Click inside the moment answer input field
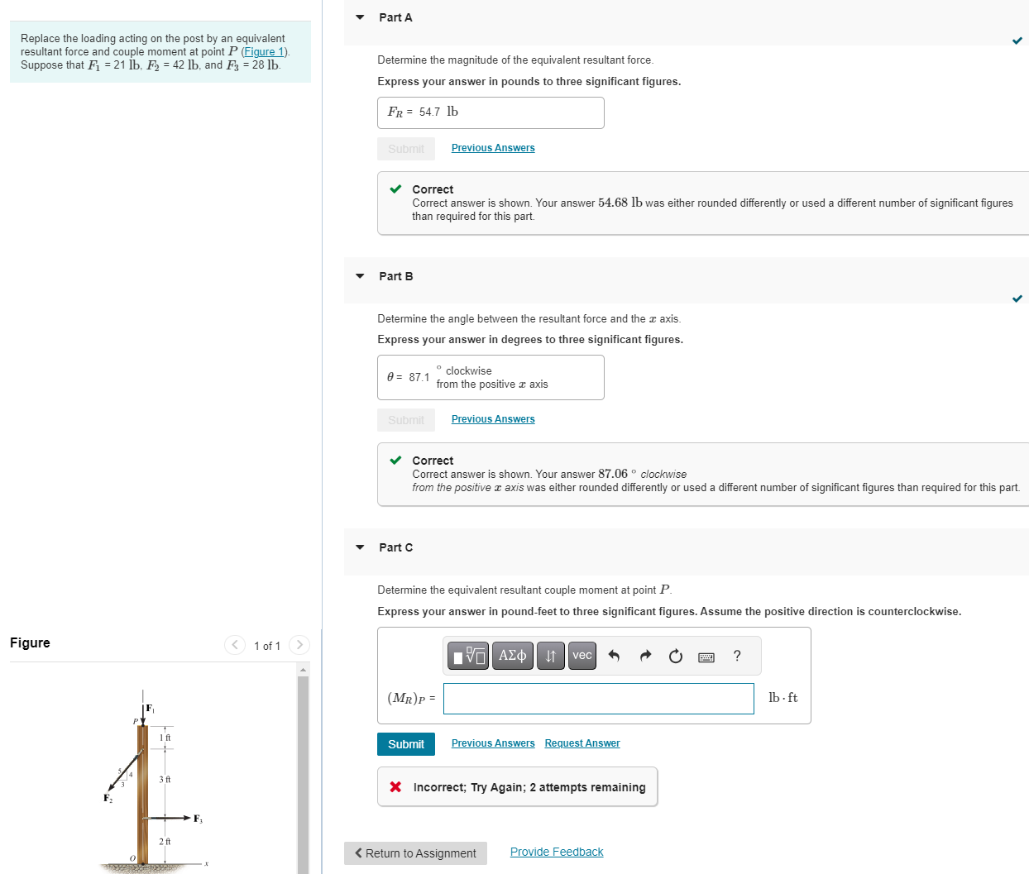This screenshot has width=1029, height=874. 598,698
